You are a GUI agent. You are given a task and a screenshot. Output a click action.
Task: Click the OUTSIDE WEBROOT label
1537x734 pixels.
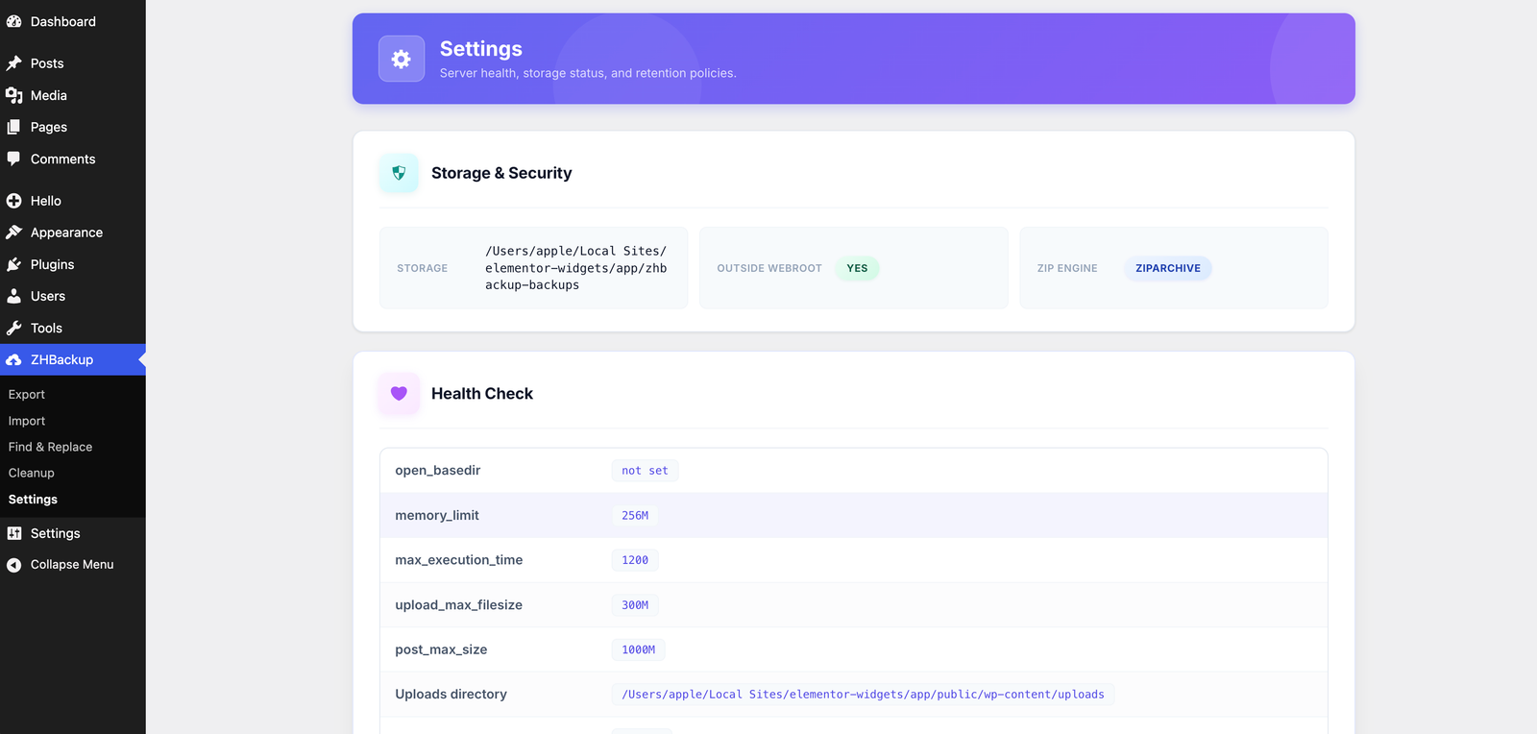tap(769, 268)
